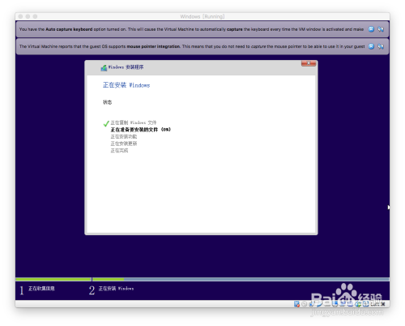This screenshot has height=326, width=405.
Task: Click the Left ⌘ host key indicator
Action: [x=377, y=304]
